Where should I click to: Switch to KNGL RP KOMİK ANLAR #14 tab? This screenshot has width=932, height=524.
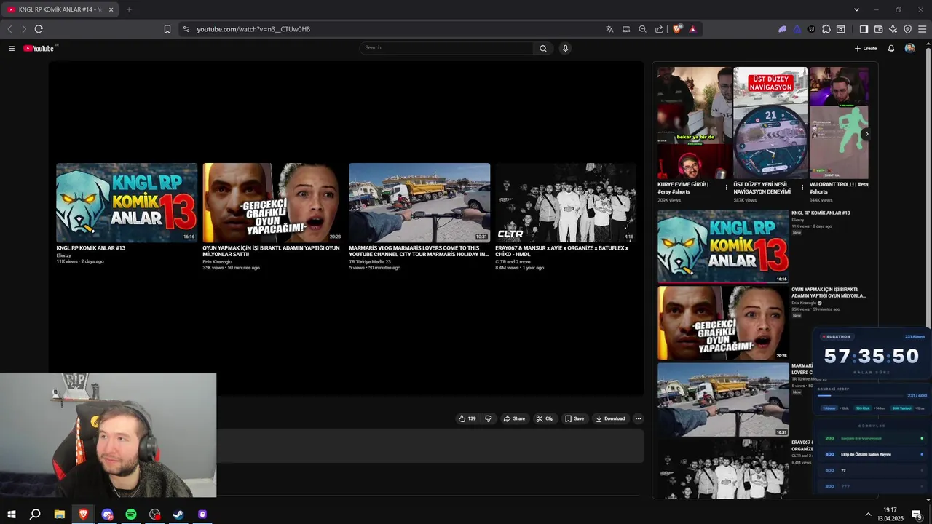click(60, 9)
